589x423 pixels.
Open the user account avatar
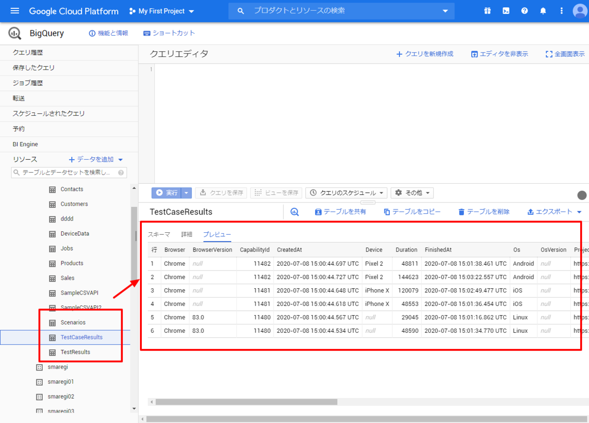click(x=580, y=11)
